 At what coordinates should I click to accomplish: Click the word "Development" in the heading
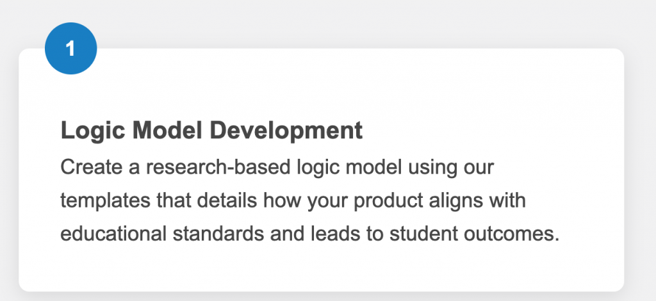[x=286, y=131]
